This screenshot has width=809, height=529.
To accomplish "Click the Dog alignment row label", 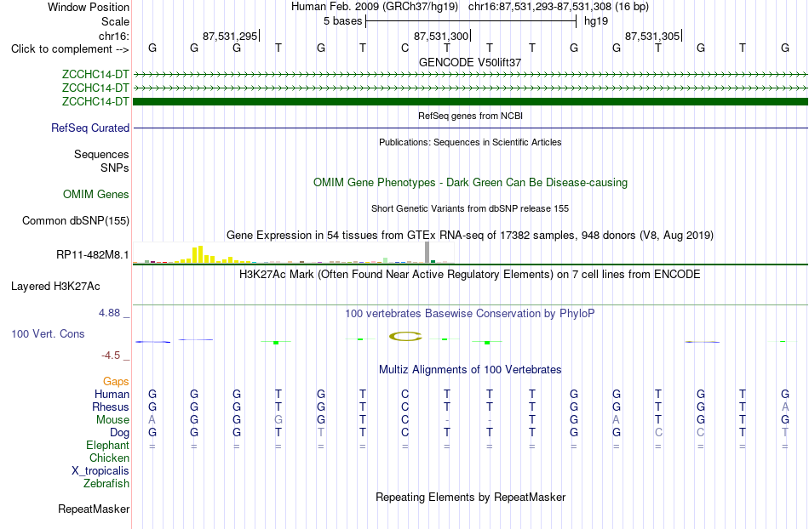I will 120,433.
